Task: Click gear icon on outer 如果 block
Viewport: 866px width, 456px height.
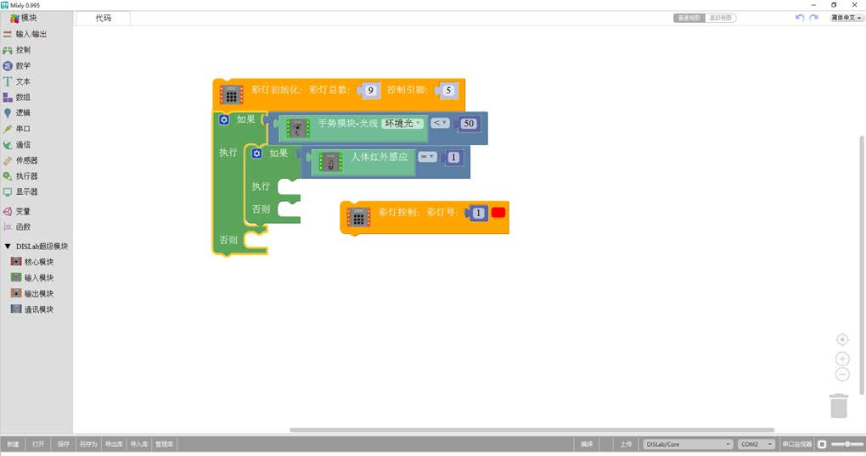Action: point(224,120)
